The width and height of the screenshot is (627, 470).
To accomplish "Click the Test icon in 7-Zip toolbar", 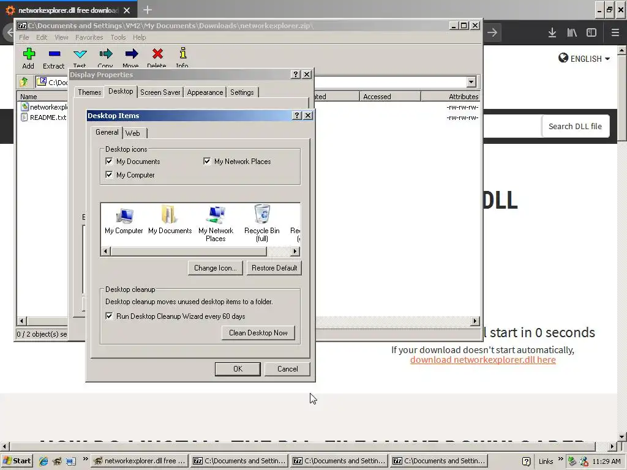I will tap(80, 54).
